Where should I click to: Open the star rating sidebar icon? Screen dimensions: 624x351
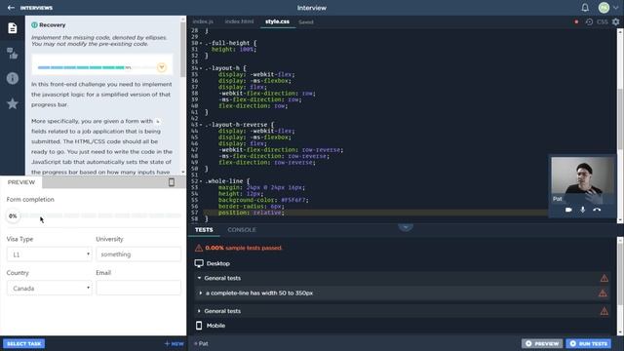pos(13,103)
